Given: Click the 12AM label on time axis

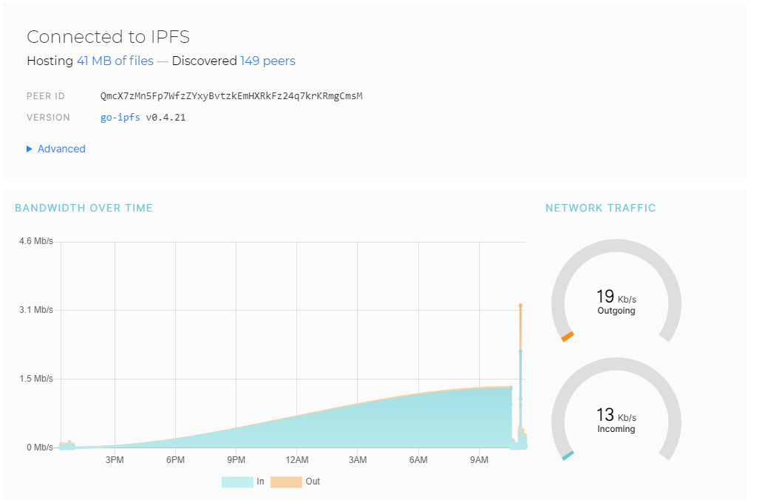Looking at the screenshot, I should (296, 461).
